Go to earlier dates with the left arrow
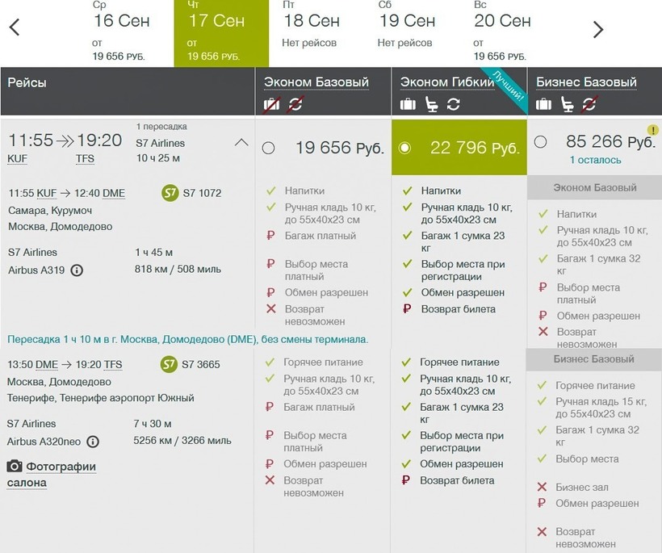Screen dimensions: 662x553 pos(15,29)
